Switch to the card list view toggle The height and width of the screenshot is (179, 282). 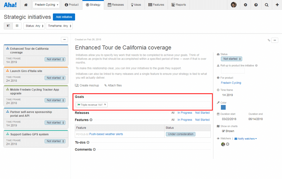[8, 26]
